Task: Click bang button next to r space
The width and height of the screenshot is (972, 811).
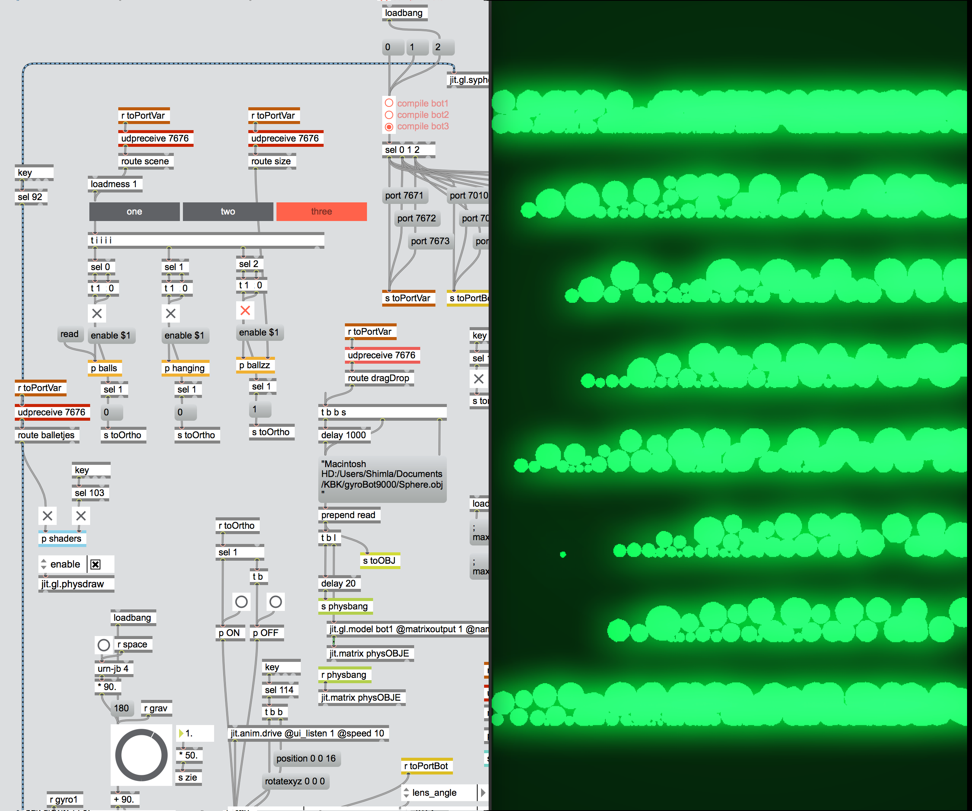Action: pos(104,644)
